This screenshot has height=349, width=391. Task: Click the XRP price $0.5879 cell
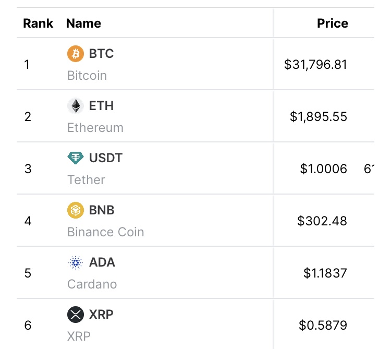tap(323, 326)
